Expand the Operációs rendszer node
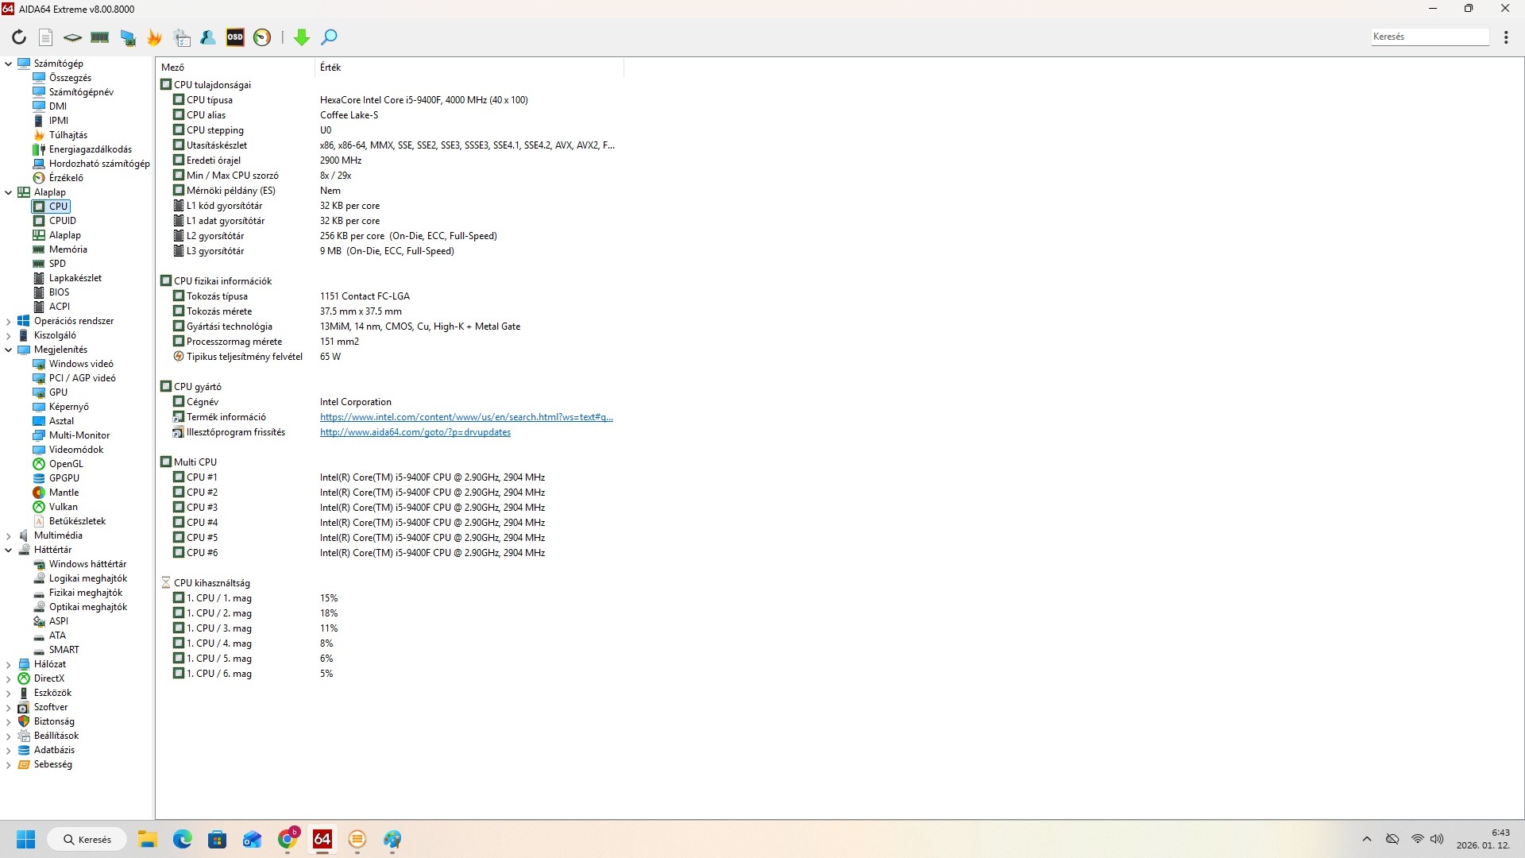Screen dimensions: 1525x858 (x=9, y=321)
